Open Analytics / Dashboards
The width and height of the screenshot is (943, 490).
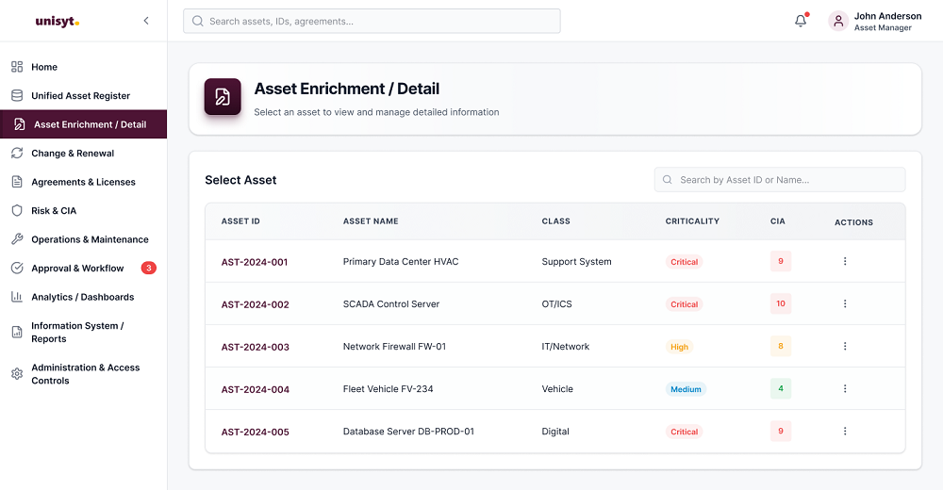click(x=84, y=297)
